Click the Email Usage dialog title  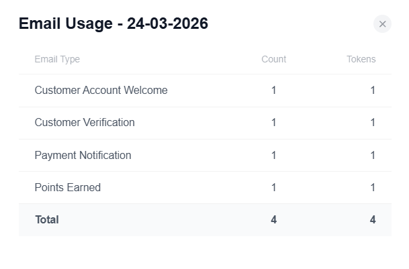coord(113,24)
